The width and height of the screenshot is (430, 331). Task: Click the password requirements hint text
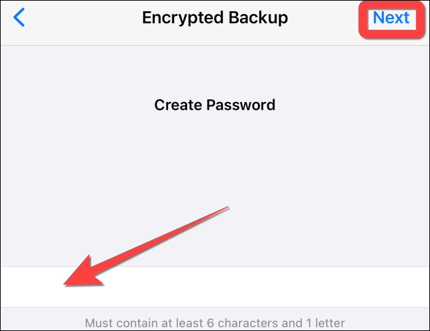point(215,324)
